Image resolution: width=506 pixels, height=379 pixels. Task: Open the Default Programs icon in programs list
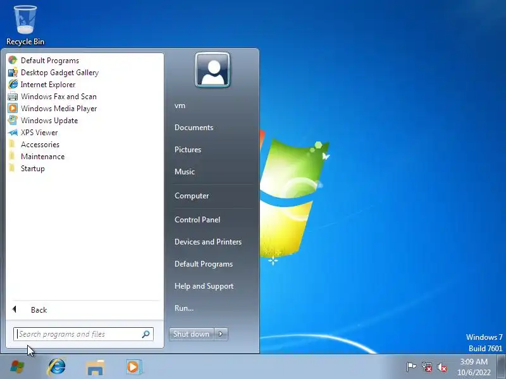pyautogui.click(x=13, y=61)
